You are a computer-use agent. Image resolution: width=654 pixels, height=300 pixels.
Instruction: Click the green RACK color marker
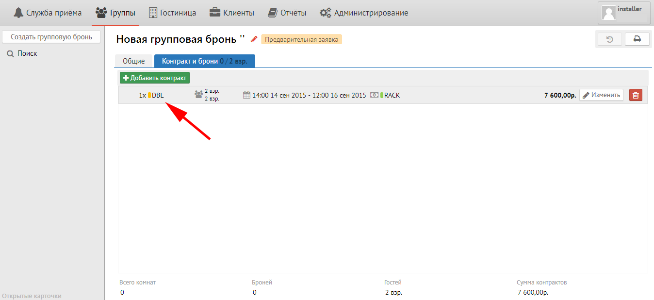point(382,95)
